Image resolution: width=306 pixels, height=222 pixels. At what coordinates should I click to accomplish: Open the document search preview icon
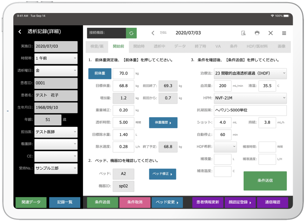coord(243,33)
